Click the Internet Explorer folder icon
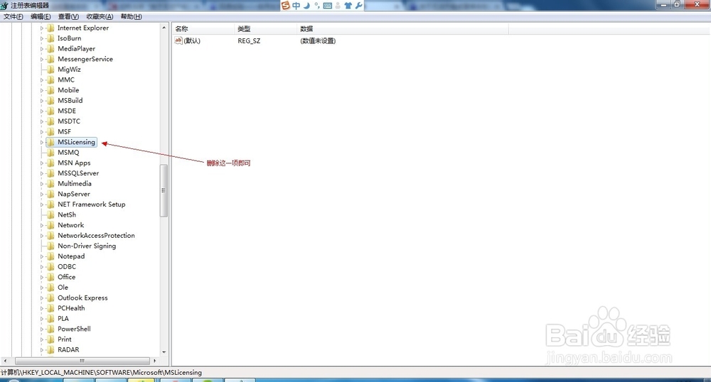 click(x=50, y=28)
